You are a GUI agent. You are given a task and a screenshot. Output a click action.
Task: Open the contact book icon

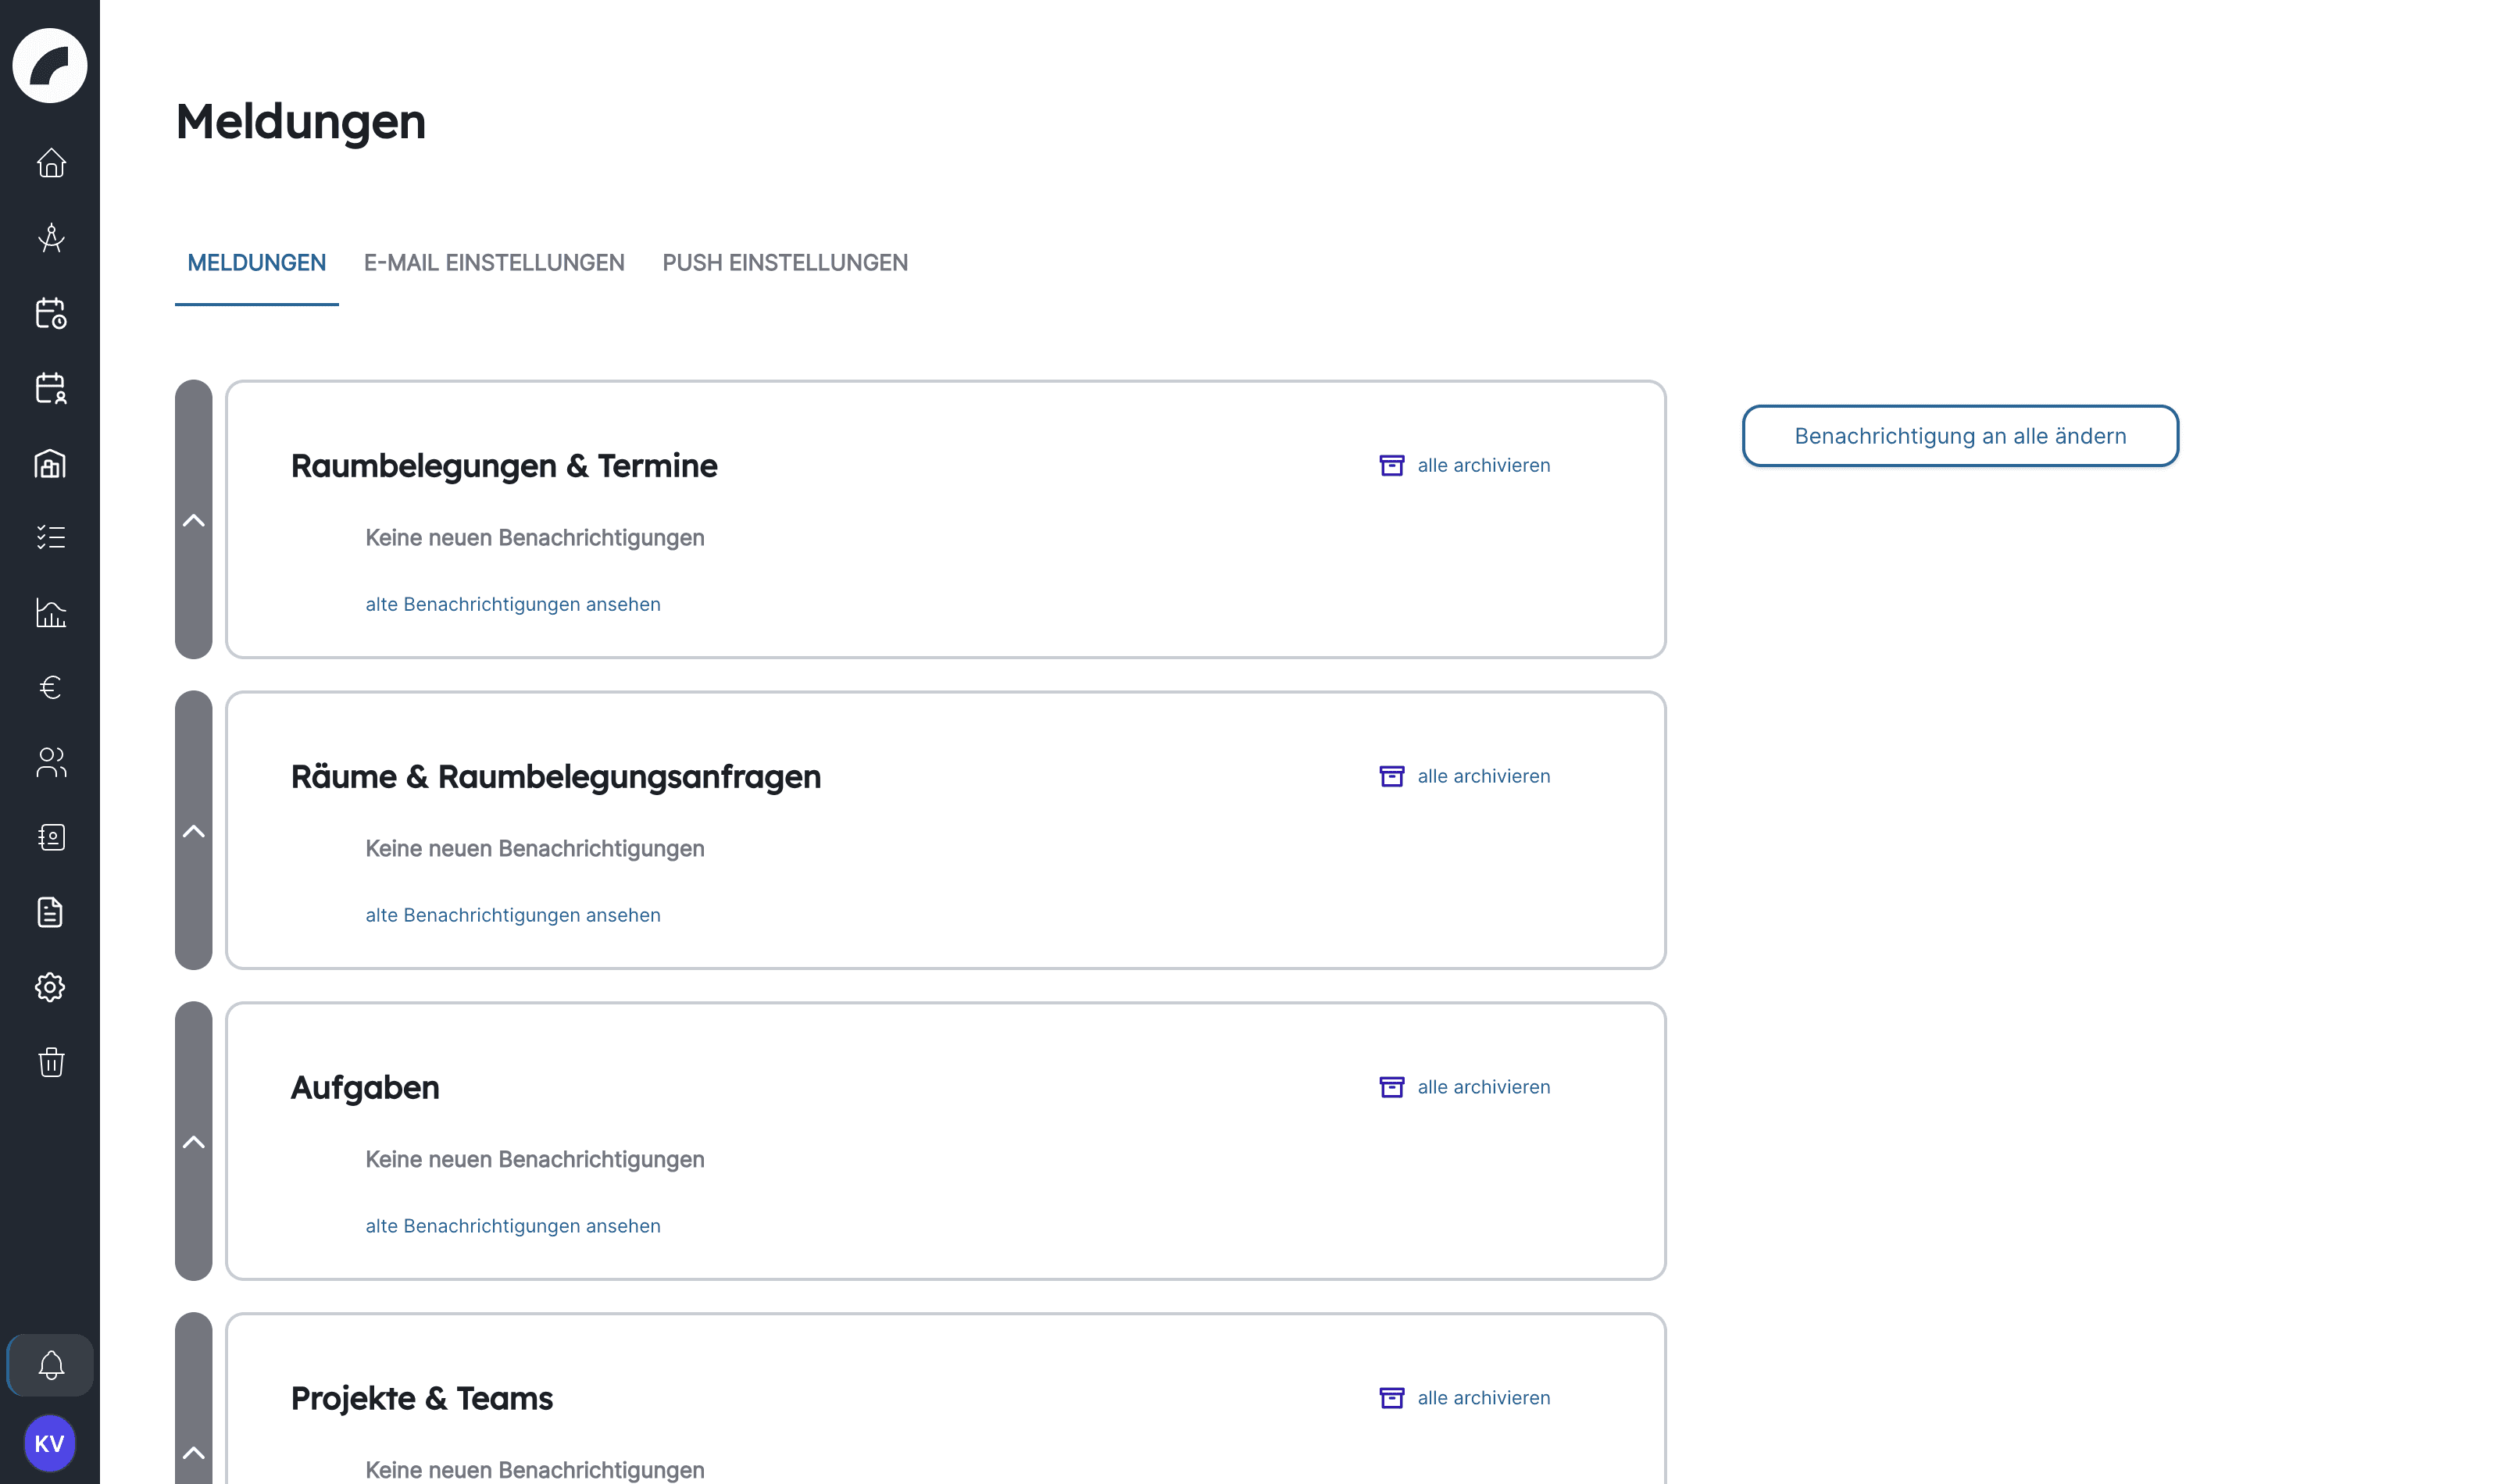coord(51,837)
